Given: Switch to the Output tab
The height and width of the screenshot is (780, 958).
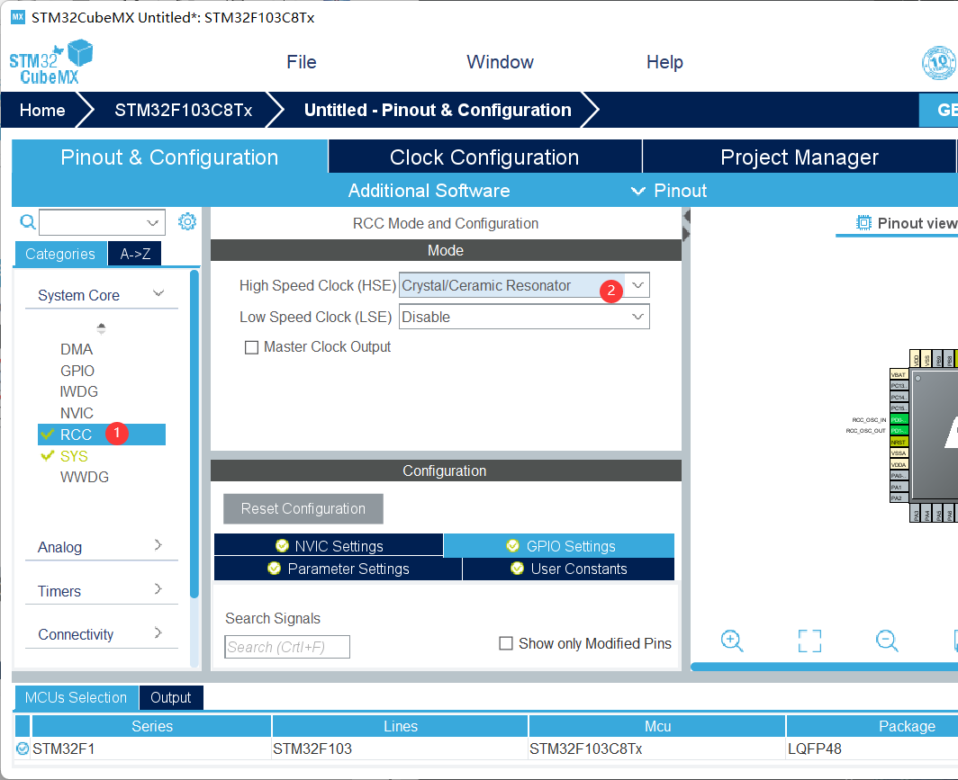Looking at the screenshot, I should tap(170, 697).
